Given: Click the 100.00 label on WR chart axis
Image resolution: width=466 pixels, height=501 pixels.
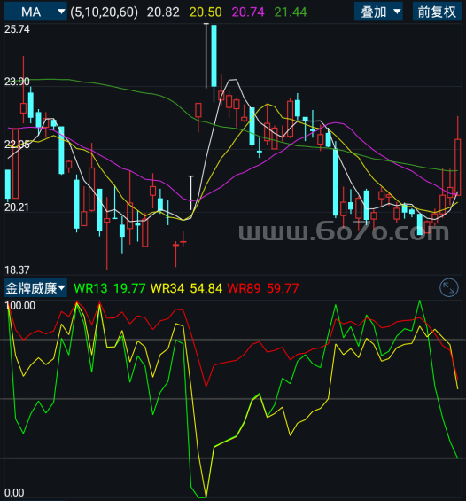Looking at the screenshot, I should pyautogui.click(x=20, y=305).
